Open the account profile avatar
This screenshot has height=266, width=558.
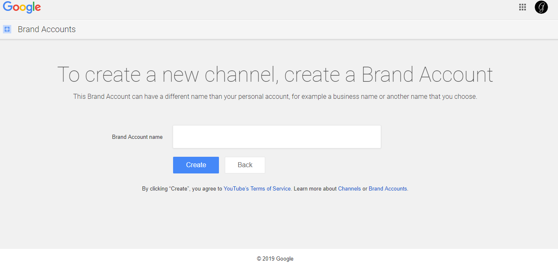pyautogui.click(x=541, y=7)
